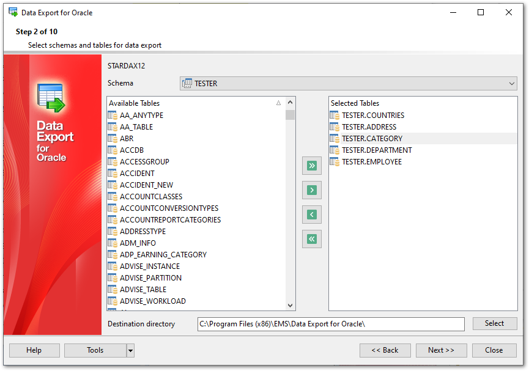This screenshot has width=529, height=371.
Task: Select ADDRESSTYPE in available tables
Action: [142, 232]
